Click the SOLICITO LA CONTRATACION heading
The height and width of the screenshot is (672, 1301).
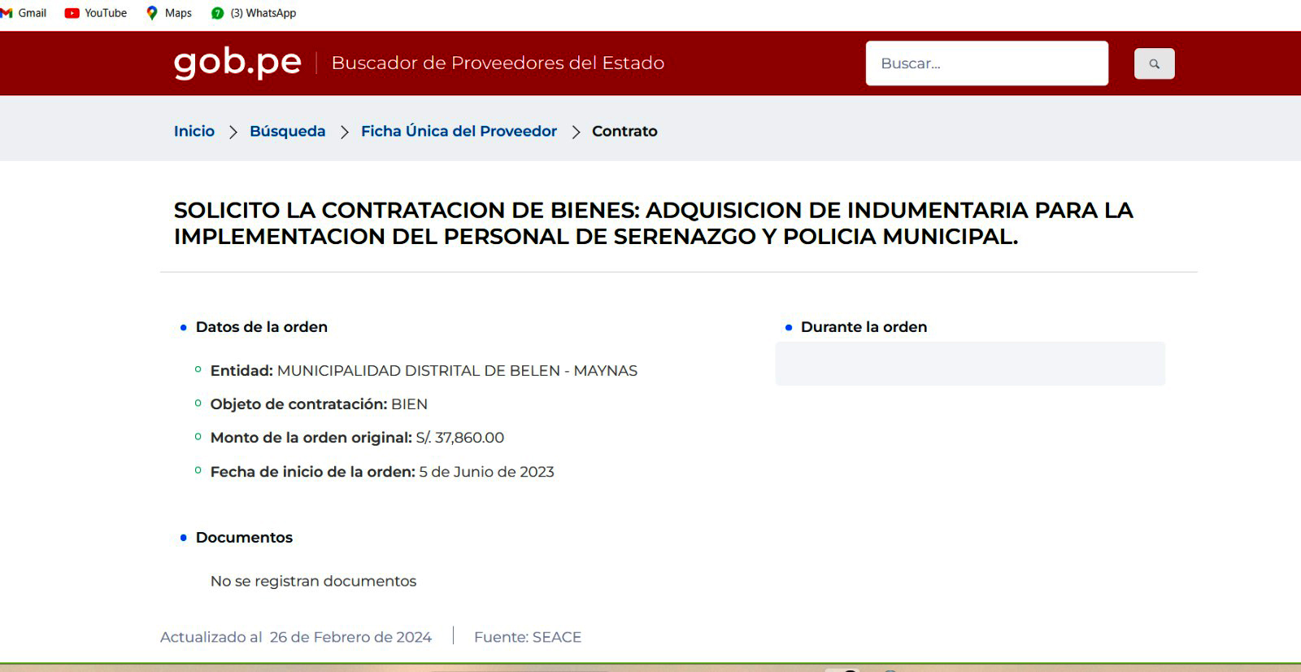[x=652, y=223]
